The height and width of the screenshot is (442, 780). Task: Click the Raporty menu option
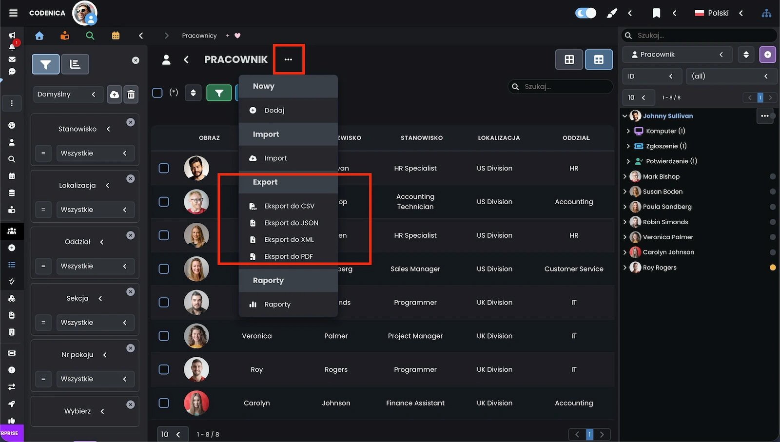point(277,304)
